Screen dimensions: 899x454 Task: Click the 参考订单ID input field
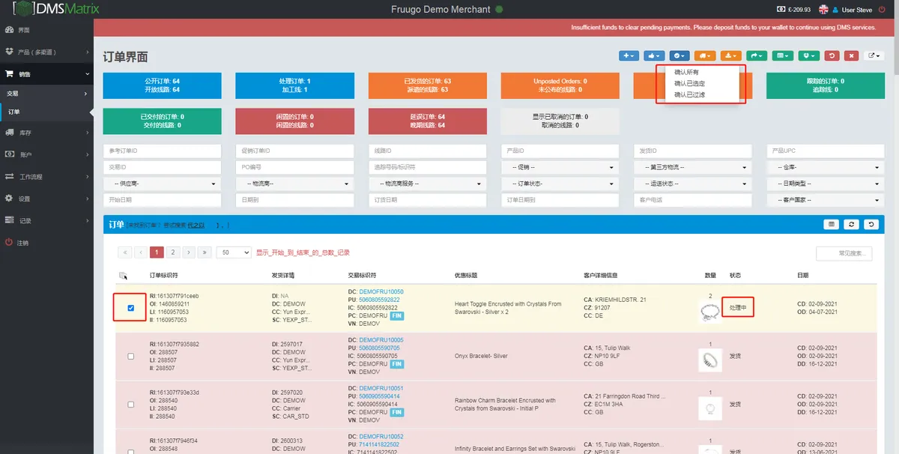[162, 151]
